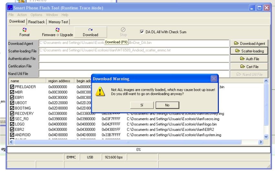This screenshot has height=176, width=275.
Task: Click the logo.bin path in LOGO row
Action: (x=172, y=124)
